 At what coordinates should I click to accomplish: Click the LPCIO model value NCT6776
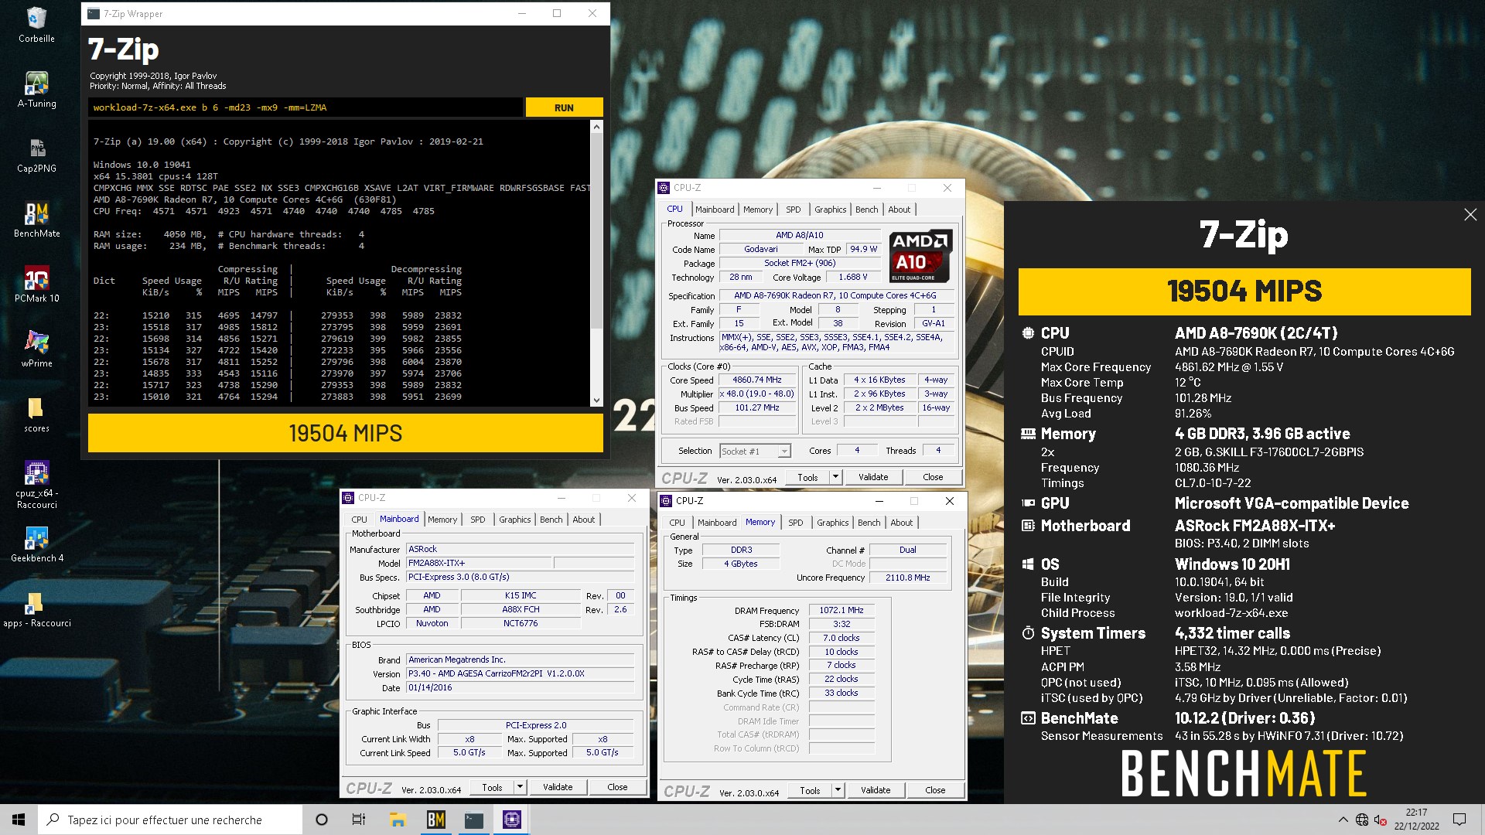[521, 624]
